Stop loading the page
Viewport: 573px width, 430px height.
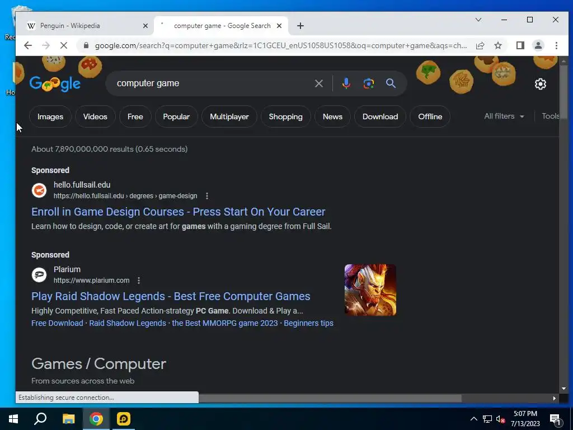pos(64,45)
